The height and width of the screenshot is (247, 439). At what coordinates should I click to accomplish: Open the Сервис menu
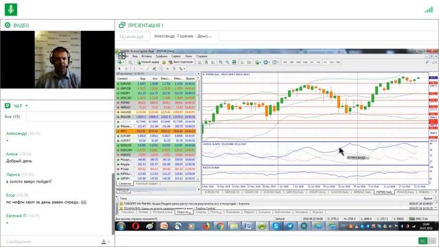tap(176, 56)
